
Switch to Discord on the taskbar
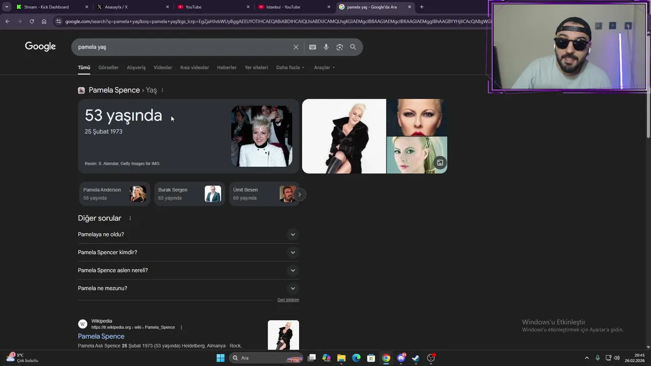click(x=401, y=358)
